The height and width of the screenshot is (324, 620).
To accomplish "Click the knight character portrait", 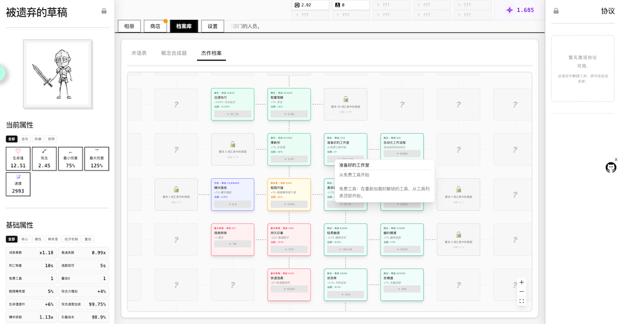I will 57,73.
